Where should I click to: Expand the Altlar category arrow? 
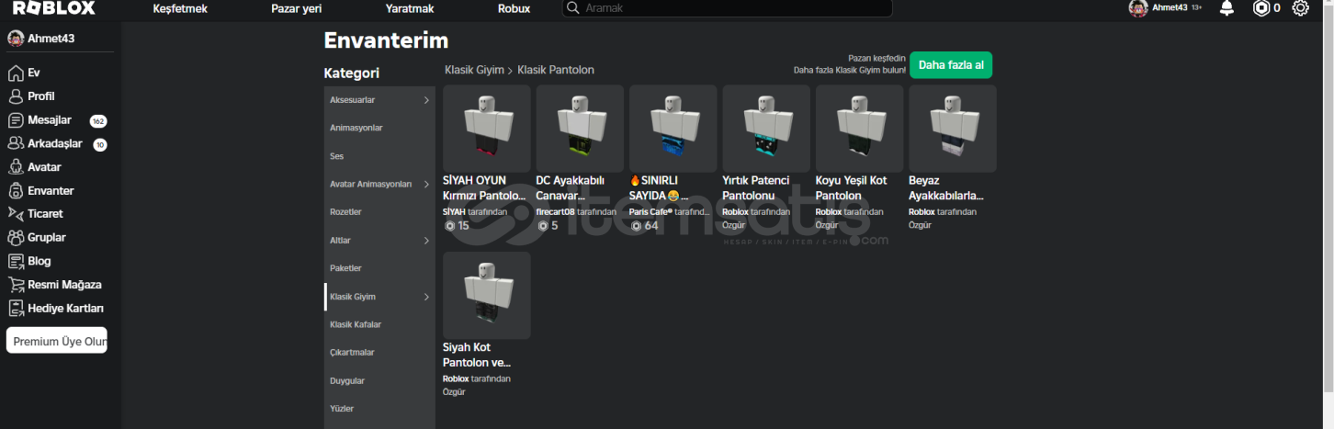(x=426, y=241)
